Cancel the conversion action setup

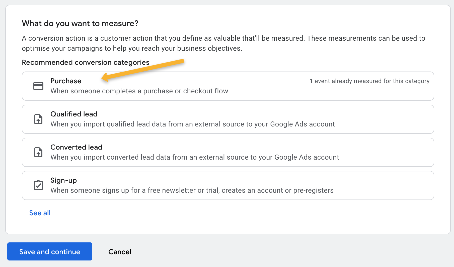(x=120, y=252)
